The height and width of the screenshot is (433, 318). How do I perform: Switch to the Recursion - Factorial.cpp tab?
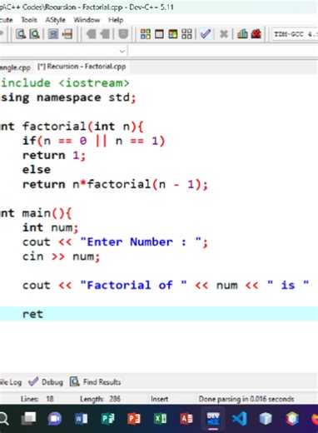(x=82, y=67)
